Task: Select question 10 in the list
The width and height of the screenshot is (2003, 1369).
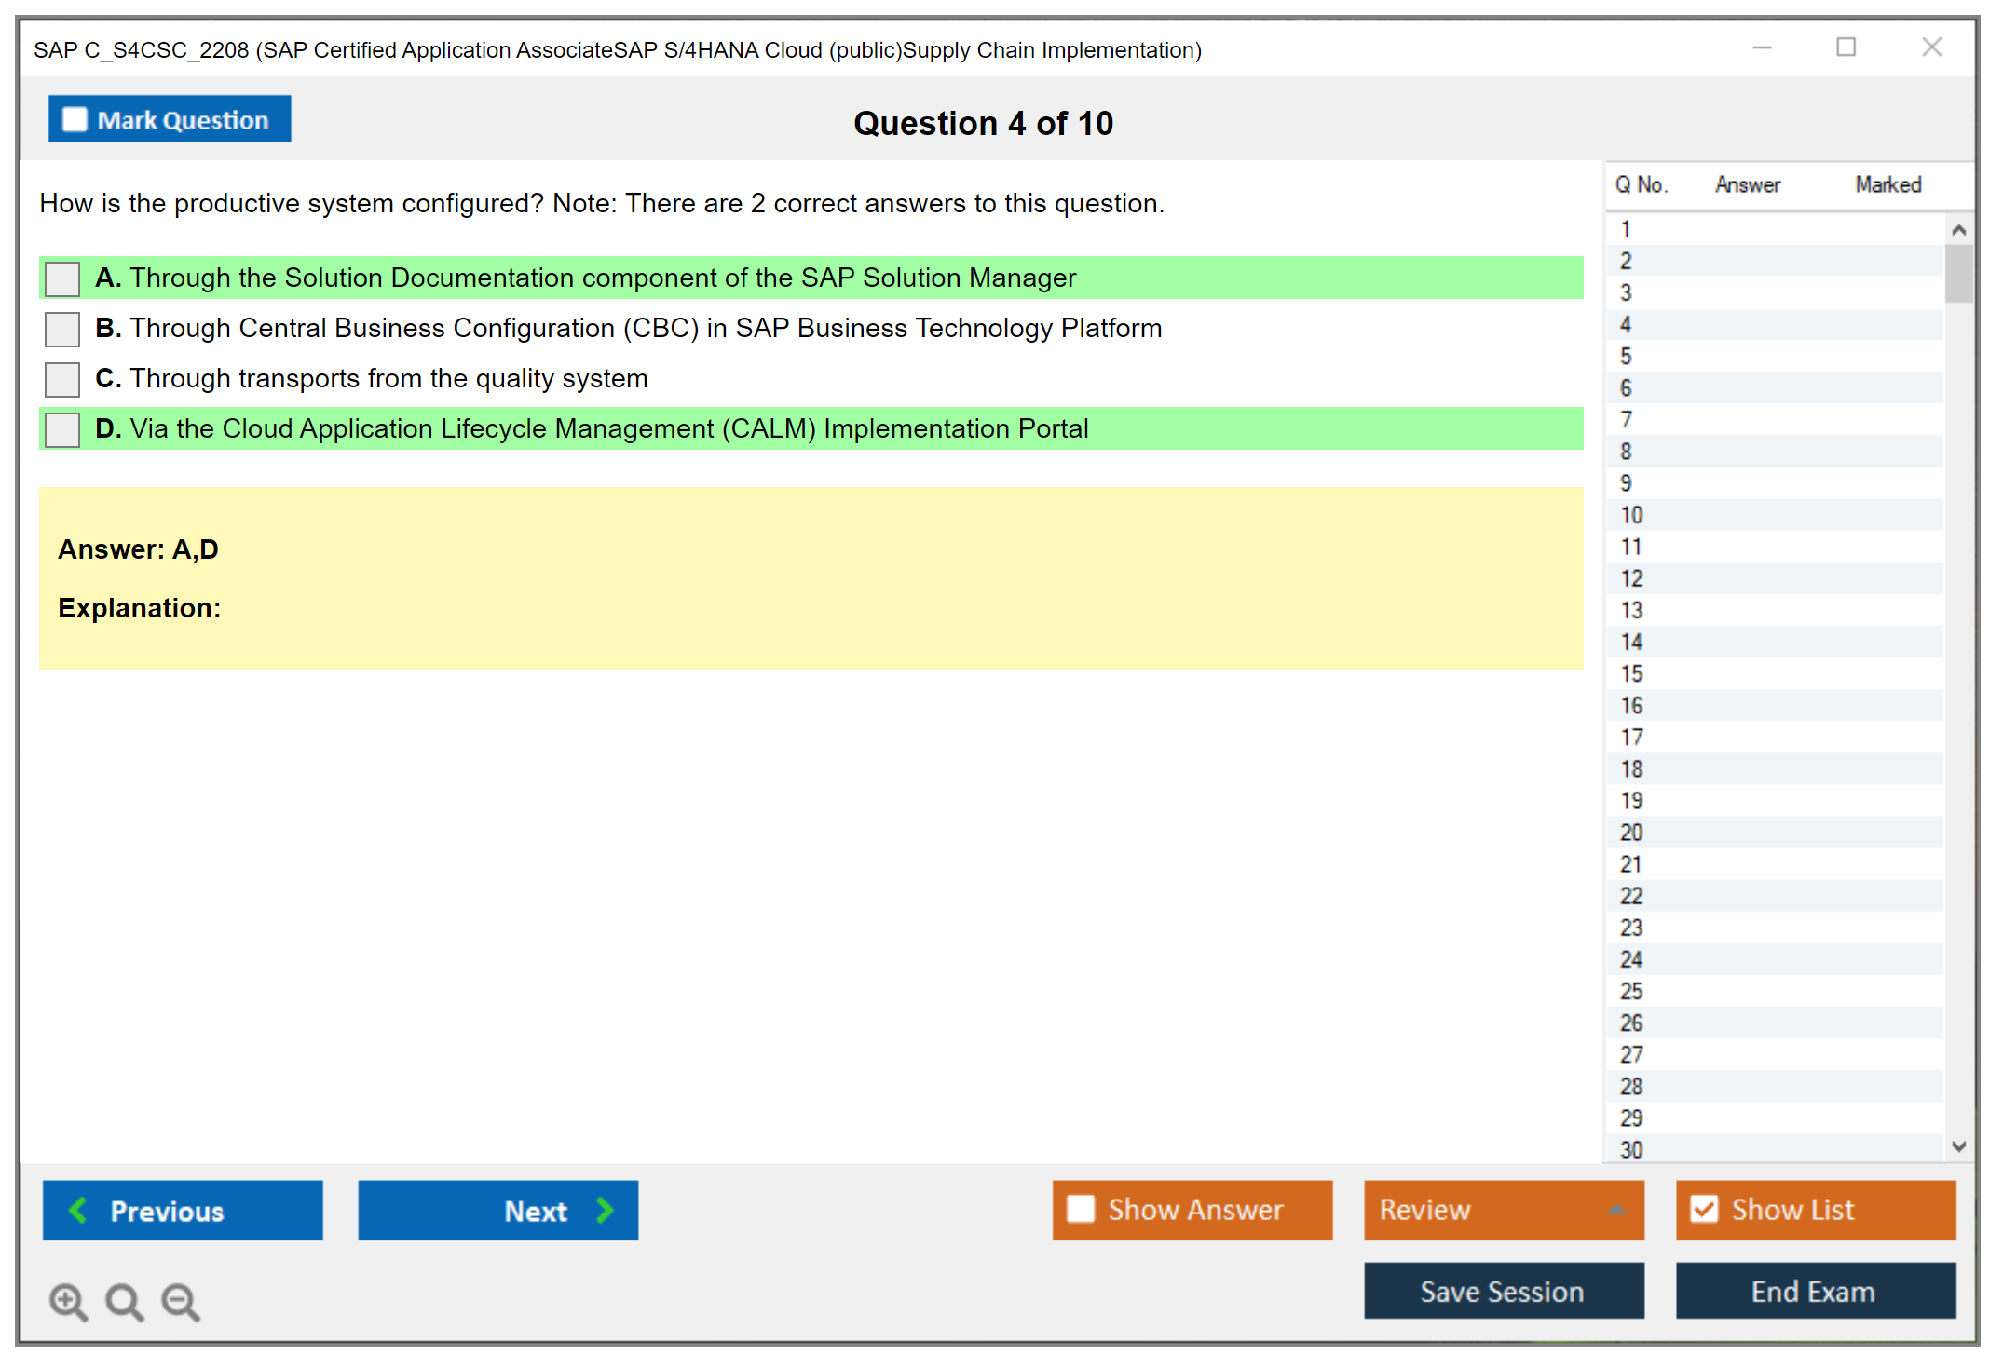Action: [1631, 515]
